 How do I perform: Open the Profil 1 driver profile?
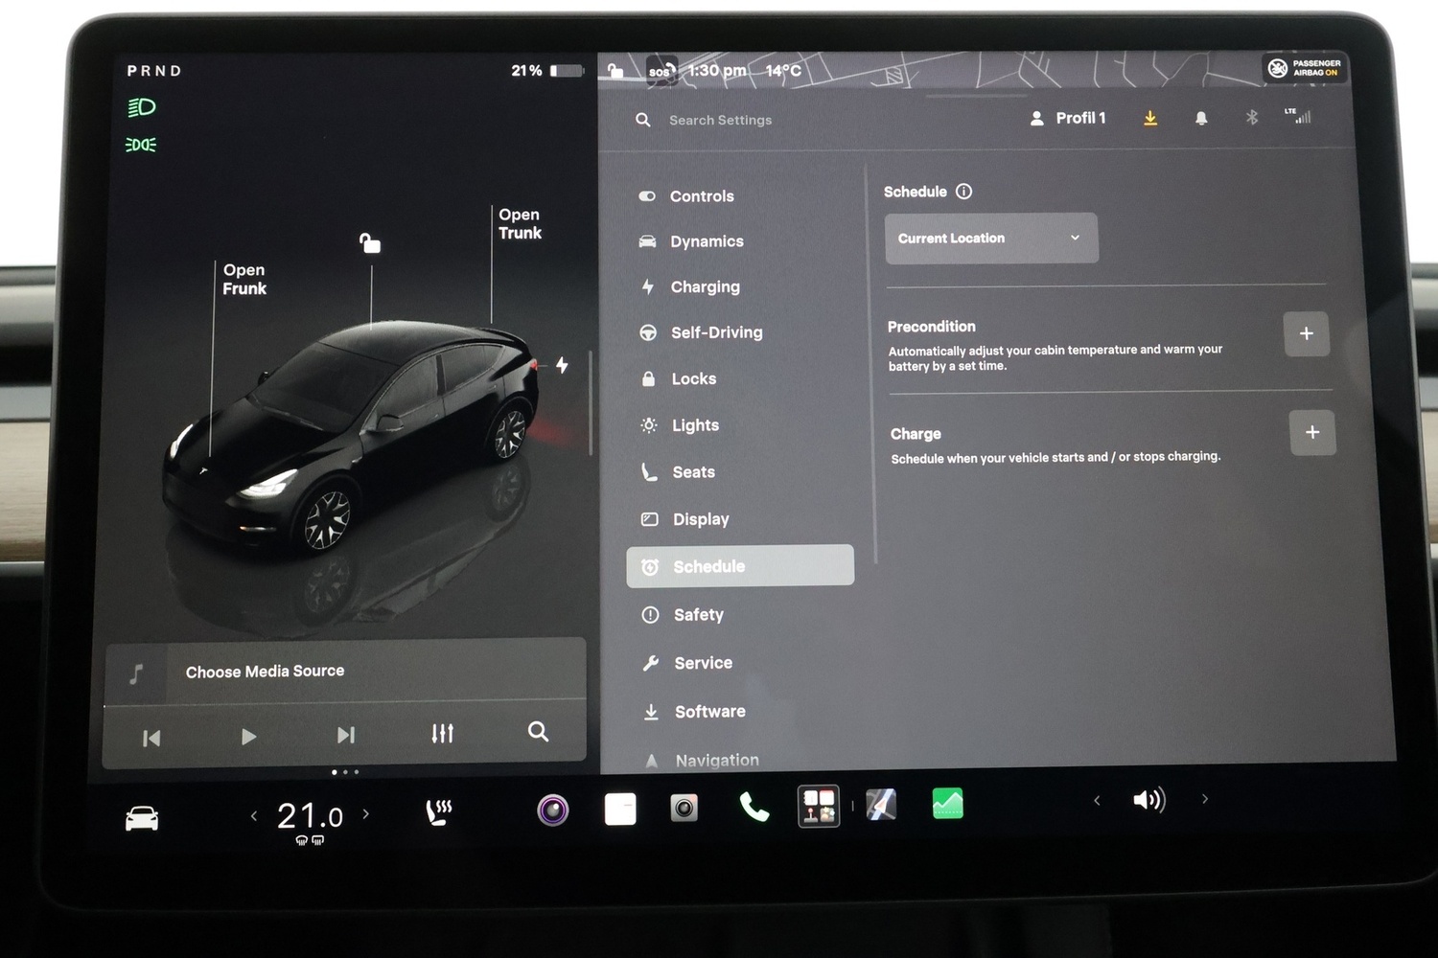point(1068,118)
